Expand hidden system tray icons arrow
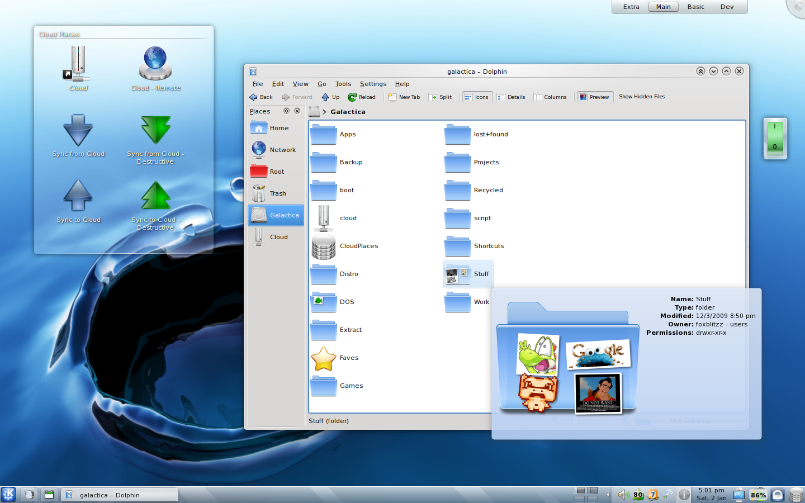Viewport: 805px width, 503px height. point(608,495)
